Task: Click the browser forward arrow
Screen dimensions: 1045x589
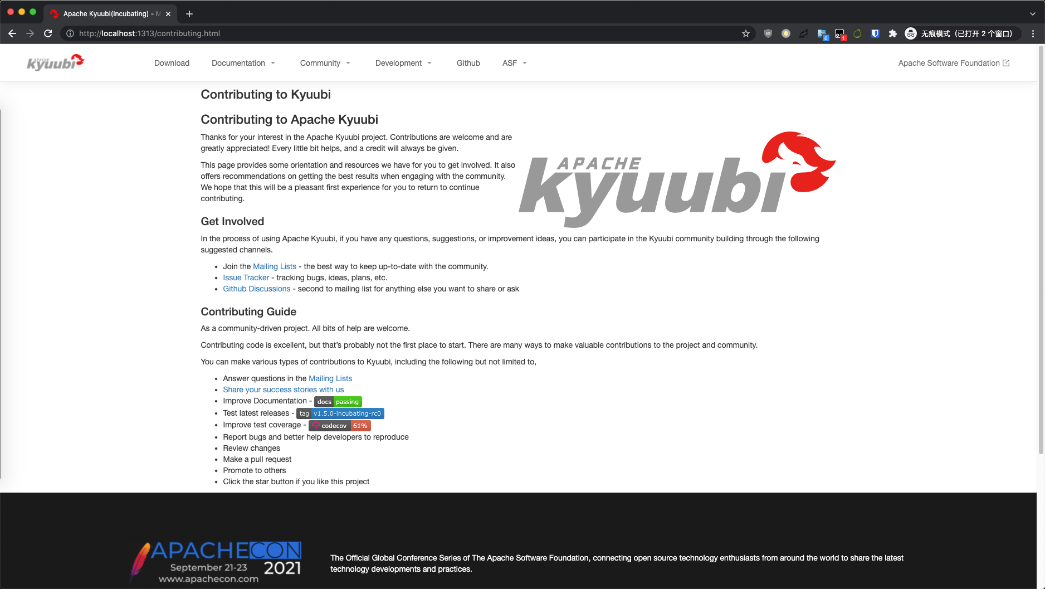Action: pyautogui.click(x=30, y=33)
